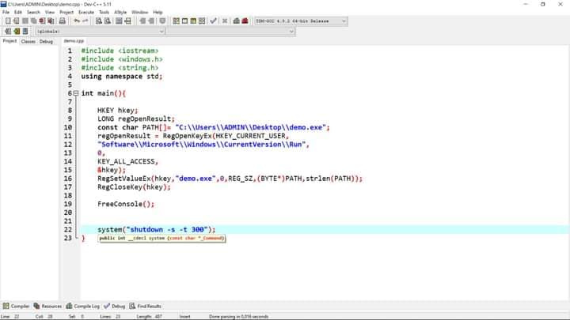Screen dimensions: 570x320
Task: Collapse the main function fold marker
Action: tap(76, 93)
